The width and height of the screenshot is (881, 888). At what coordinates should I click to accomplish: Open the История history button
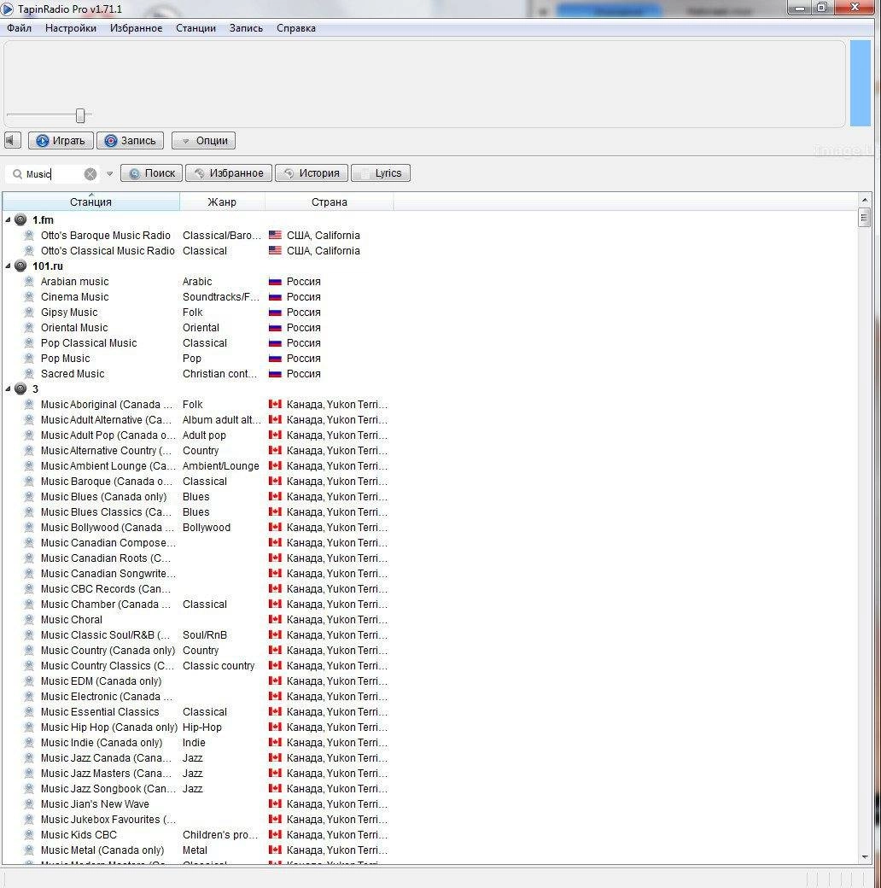[x=312, y=172]
